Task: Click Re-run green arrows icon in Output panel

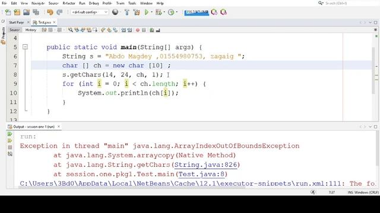Action: [9, 134]
